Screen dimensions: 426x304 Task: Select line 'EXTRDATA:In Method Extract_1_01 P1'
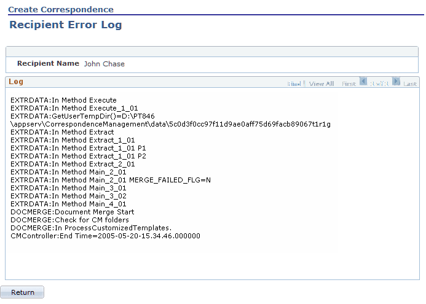[x=78, y=148]
